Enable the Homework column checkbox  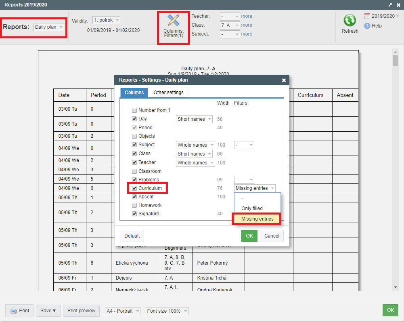[134, 205]
